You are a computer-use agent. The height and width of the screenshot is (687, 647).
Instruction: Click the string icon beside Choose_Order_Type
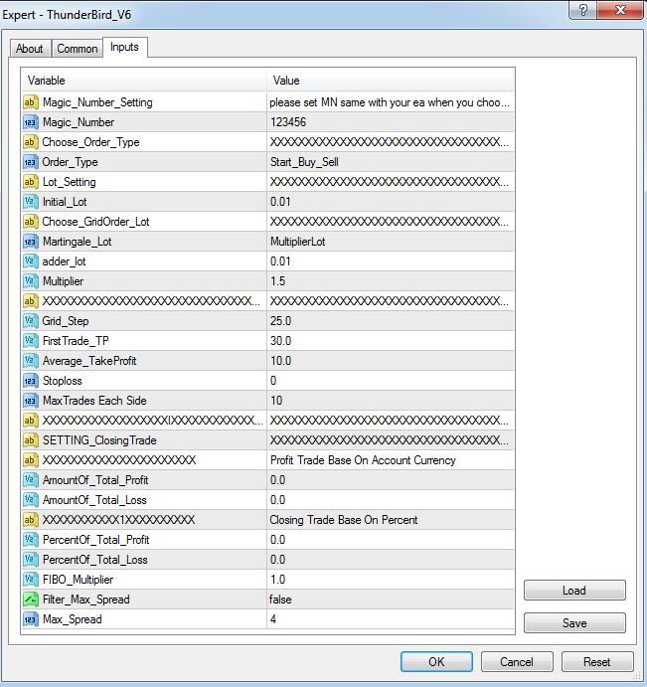(30, 142)
